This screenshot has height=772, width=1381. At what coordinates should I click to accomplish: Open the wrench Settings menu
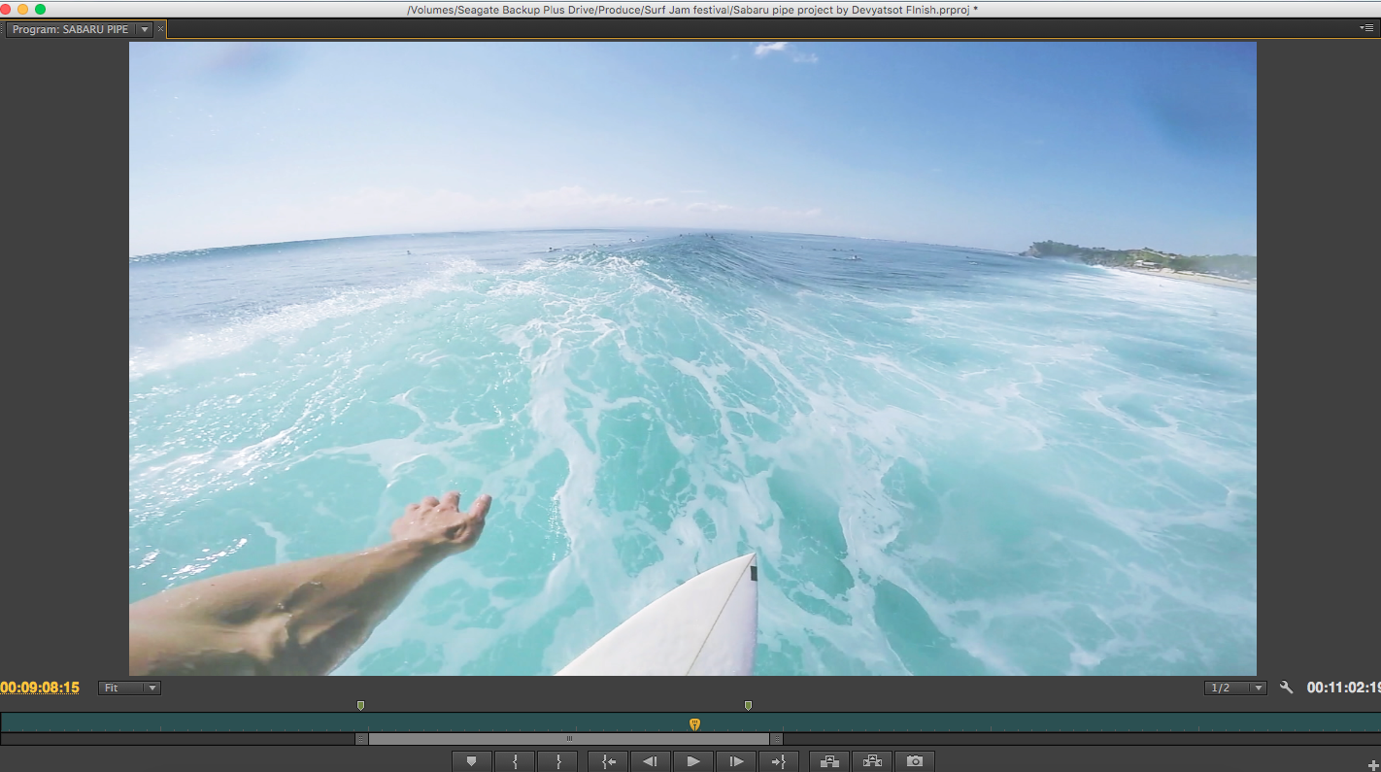click(1287, 688)
